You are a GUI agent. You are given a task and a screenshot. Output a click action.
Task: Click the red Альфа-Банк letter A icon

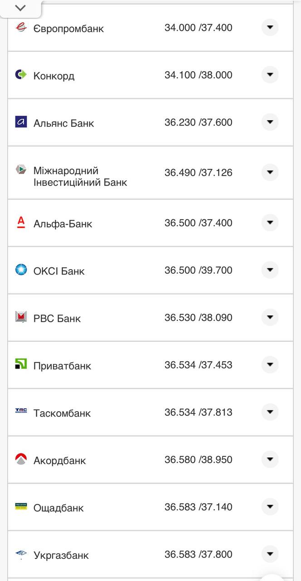(x=20, y=223)
